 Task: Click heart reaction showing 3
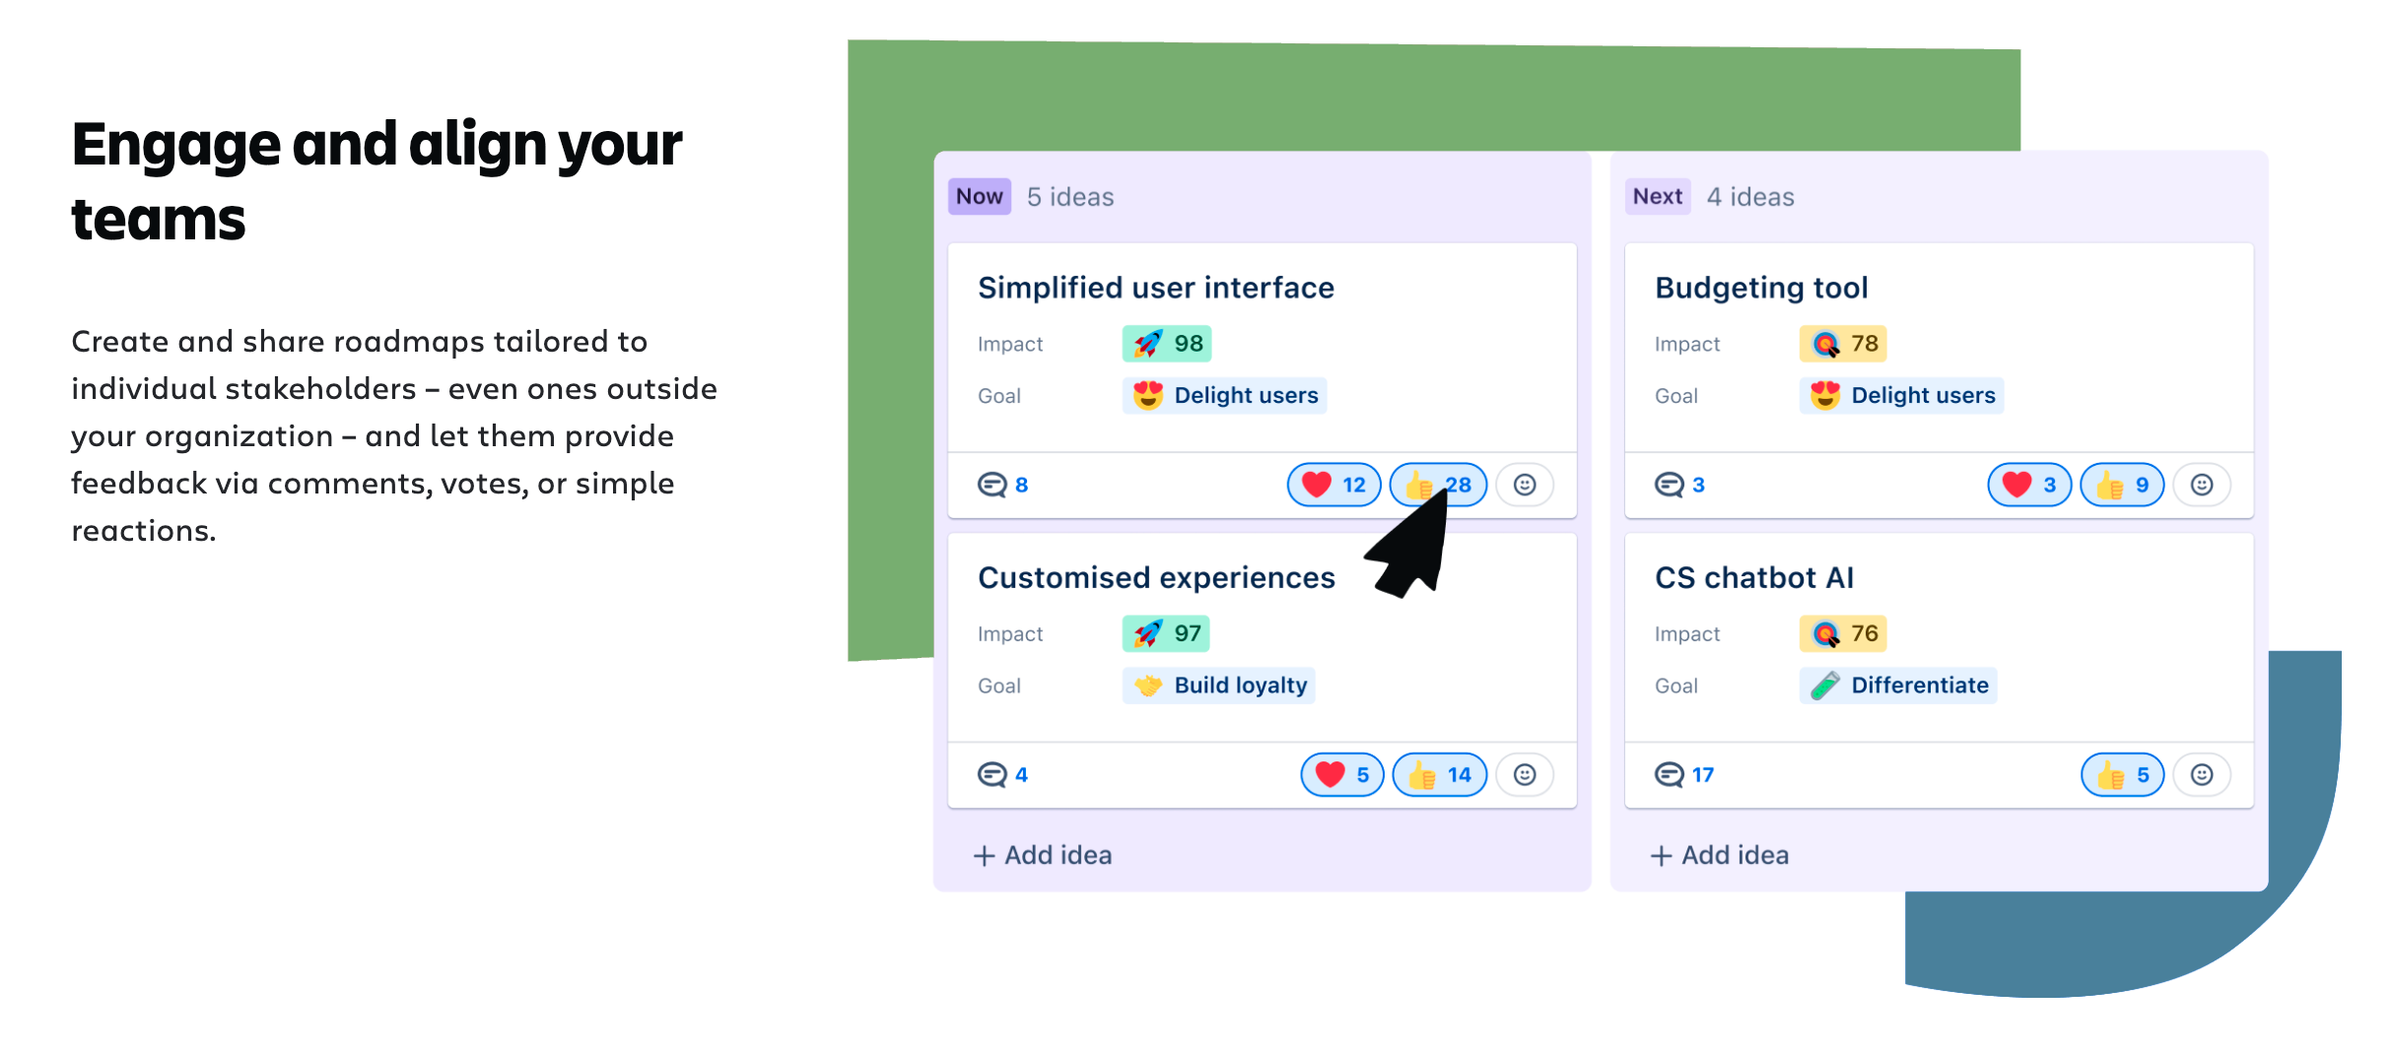2029,485
